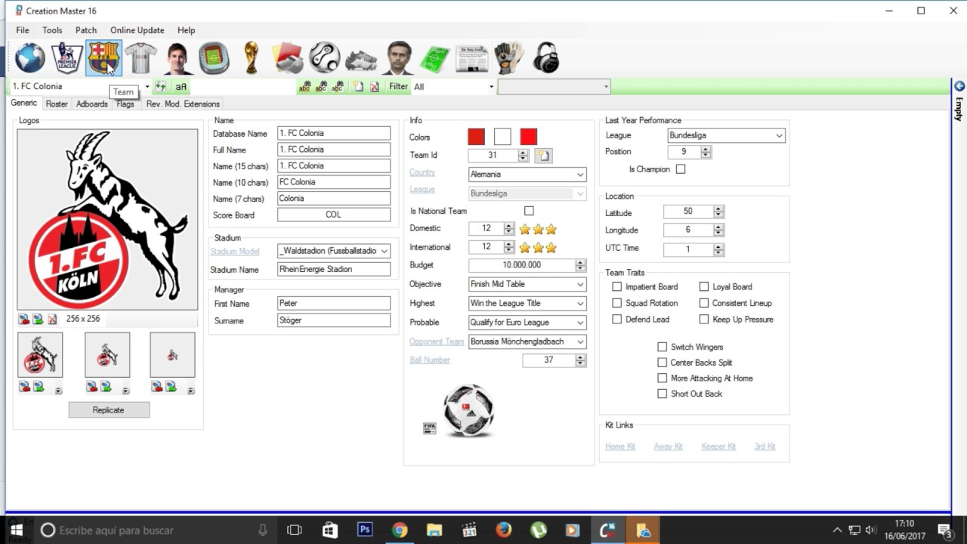The width and height of the screenshot is (967, 544).
Task: Open the Online Update menu
Action: point(137,30)
